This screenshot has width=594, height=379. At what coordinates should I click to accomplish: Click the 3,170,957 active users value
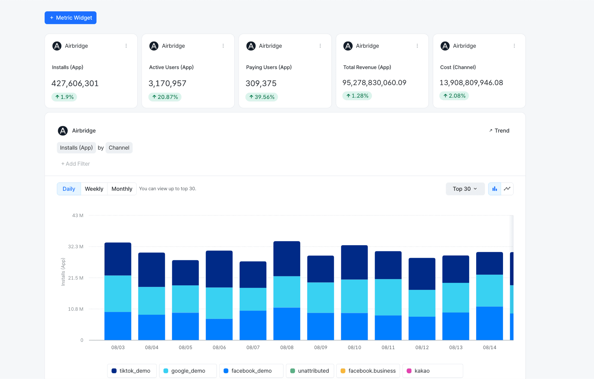pyautogui.click(x=167, y=83)
